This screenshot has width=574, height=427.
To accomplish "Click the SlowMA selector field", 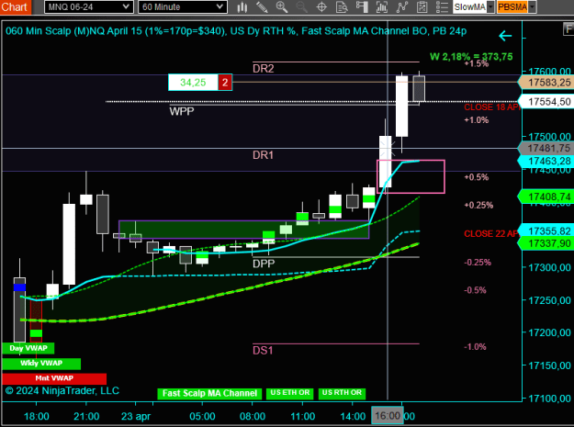I will pos(470,7).
